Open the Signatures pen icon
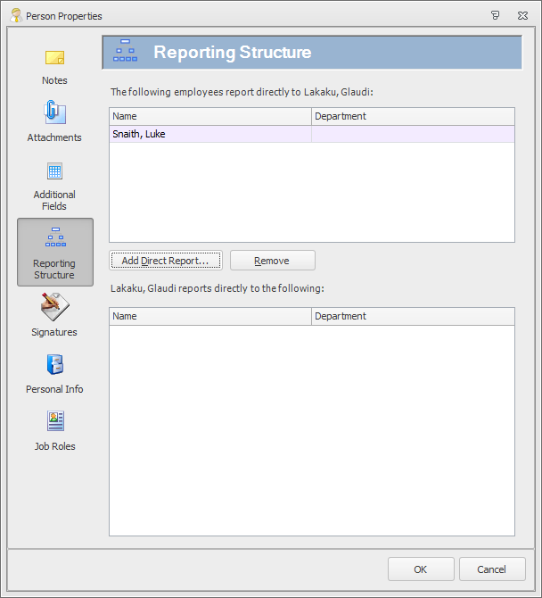Image resolution: width=542 pixels, height=598 pixels. (55, 306)
